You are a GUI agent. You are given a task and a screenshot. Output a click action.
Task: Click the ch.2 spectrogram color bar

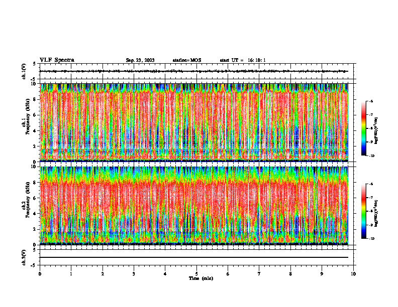tap(363, 211)
